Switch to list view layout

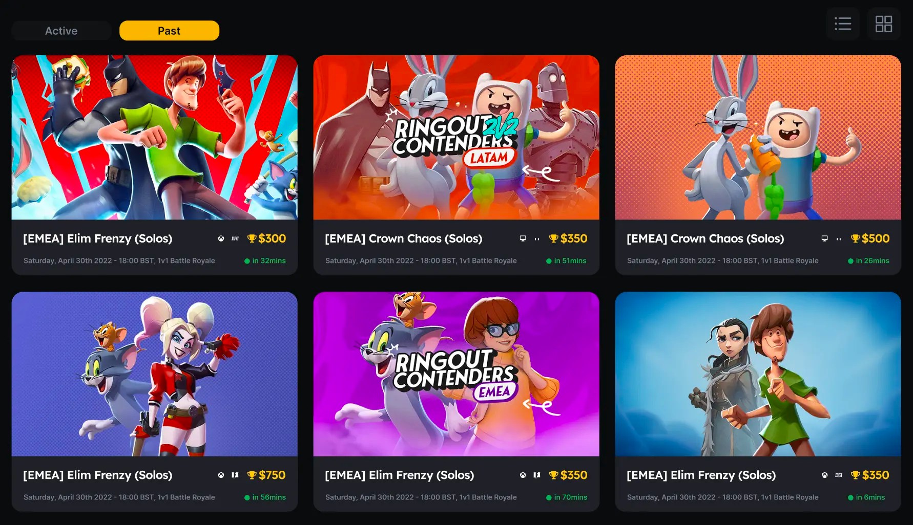point(843,24)
